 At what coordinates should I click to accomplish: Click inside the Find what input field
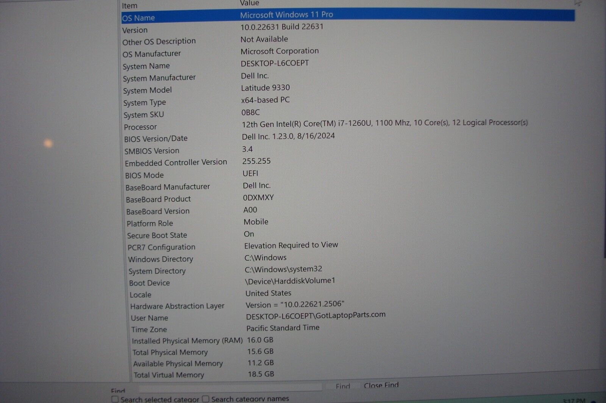coord(230,388)
